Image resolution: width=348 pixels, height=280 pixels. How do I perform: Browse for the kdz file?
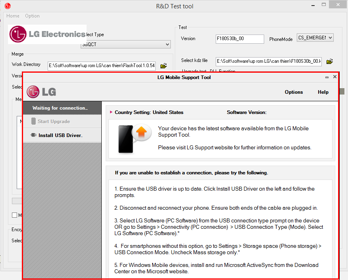[x=330, y=62]
